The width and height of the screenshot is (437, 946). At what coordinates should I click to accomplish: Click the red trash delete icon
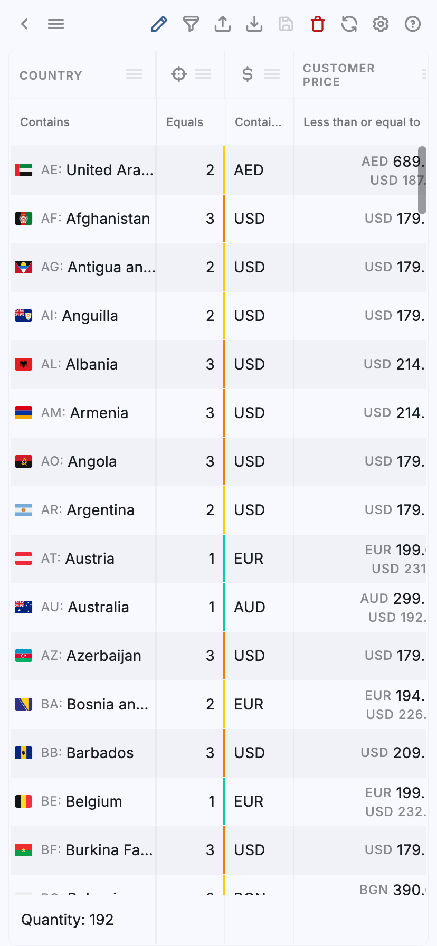coord(318,24)
